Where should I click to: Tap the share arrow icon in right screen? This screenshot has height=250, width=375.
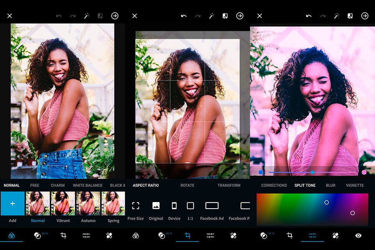(364, 16)
